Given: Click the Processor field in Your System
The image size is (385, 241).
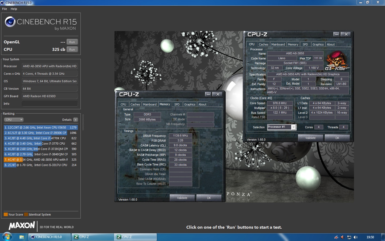Looking at the screenshot, I should pos(50,66).
